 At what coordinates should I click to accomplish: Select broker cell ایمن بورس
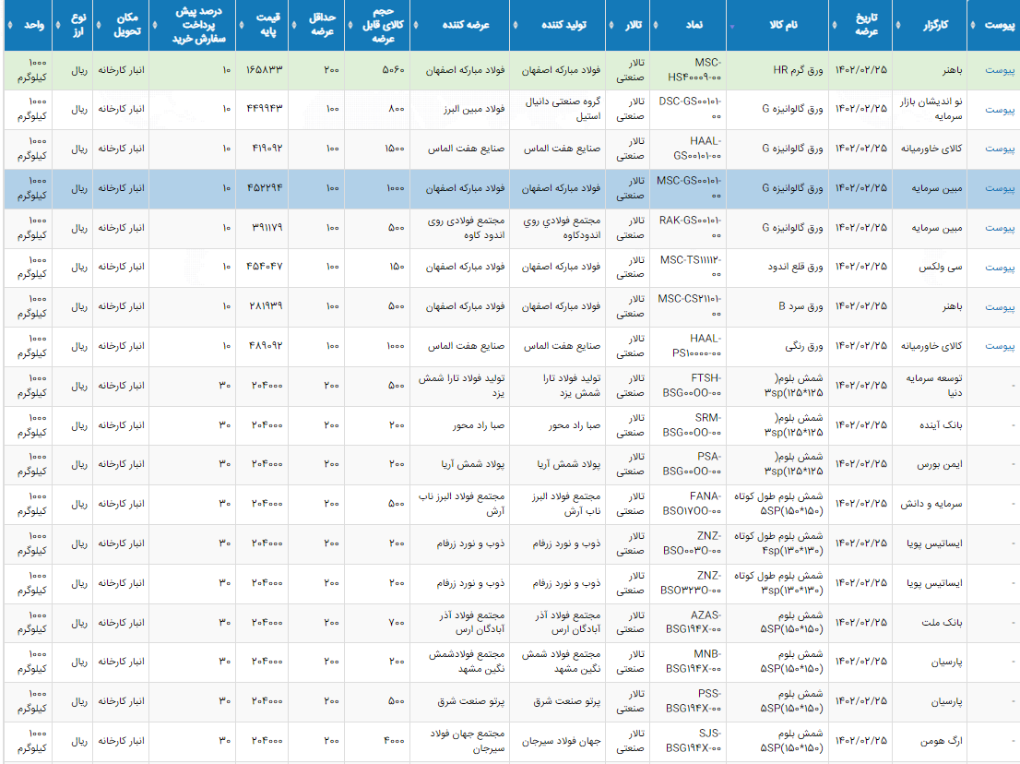[930, 465]
